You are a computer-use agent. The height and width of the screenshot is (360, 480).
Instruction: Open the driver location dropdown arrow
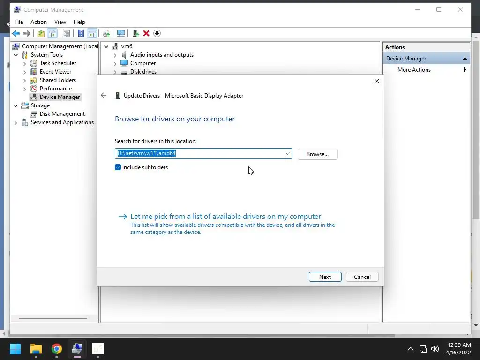pyautogui.click(x=288, y=154)
